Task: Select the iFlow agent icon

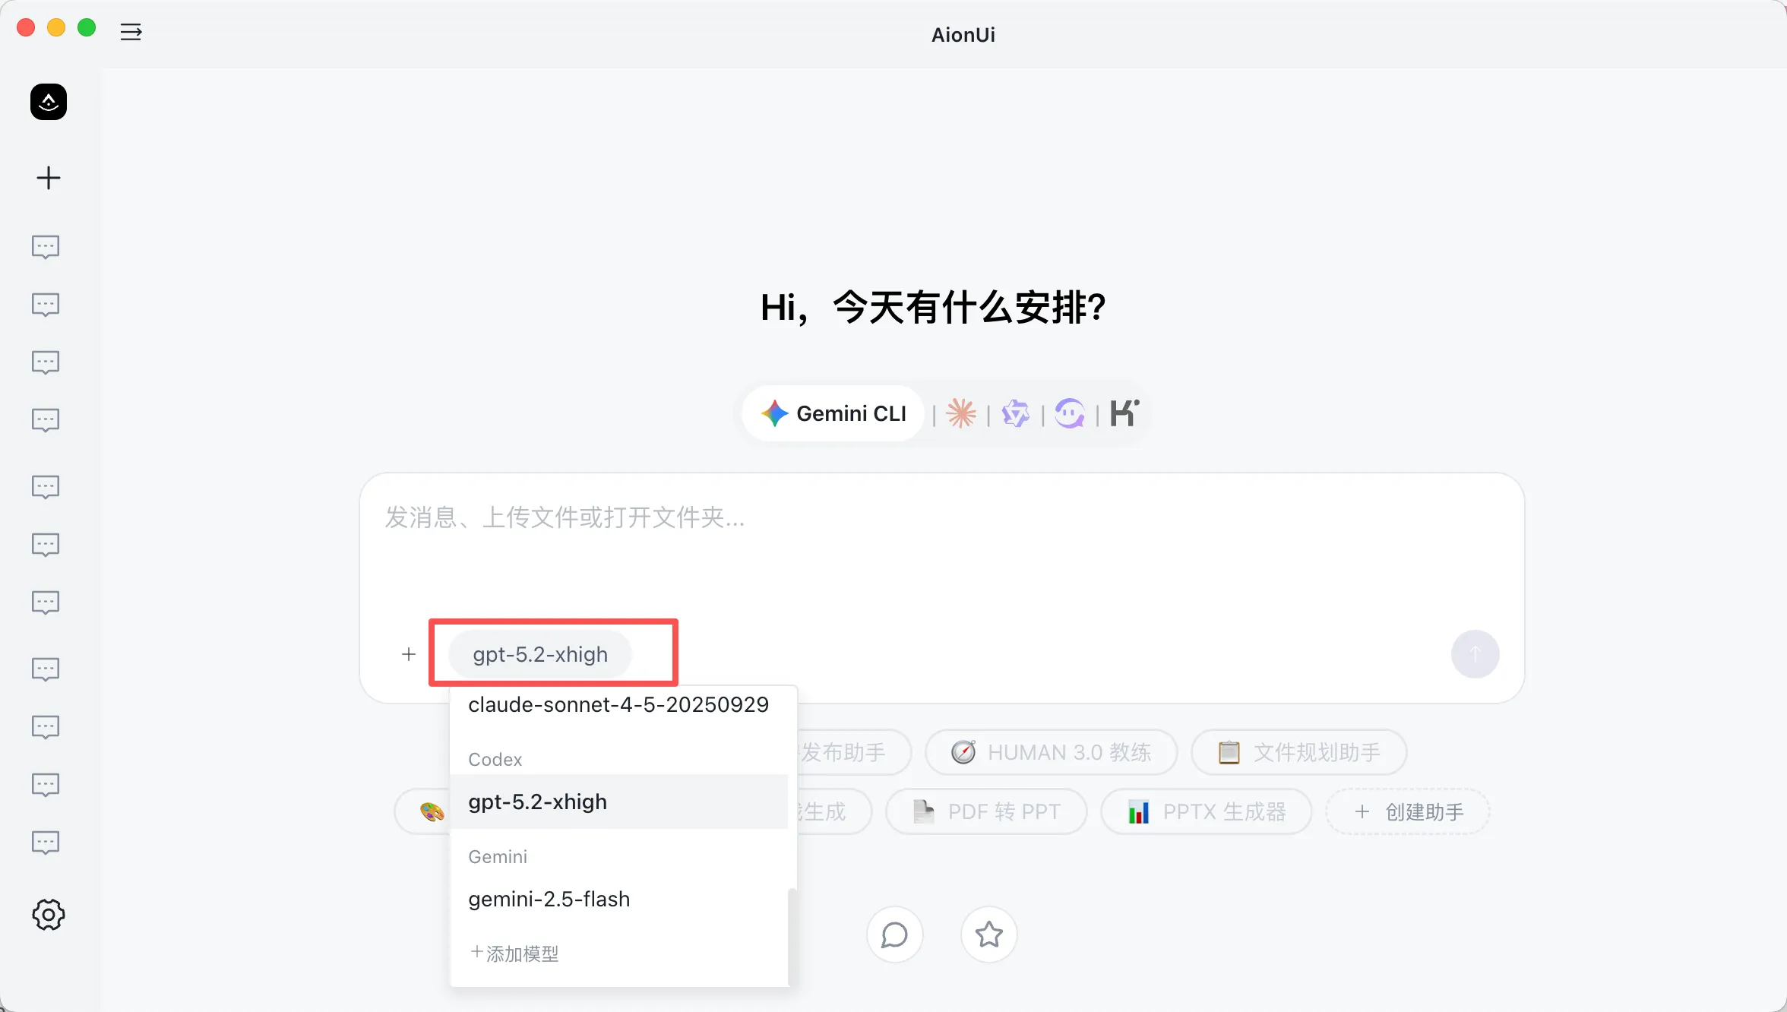Action: pos(1070,413)
